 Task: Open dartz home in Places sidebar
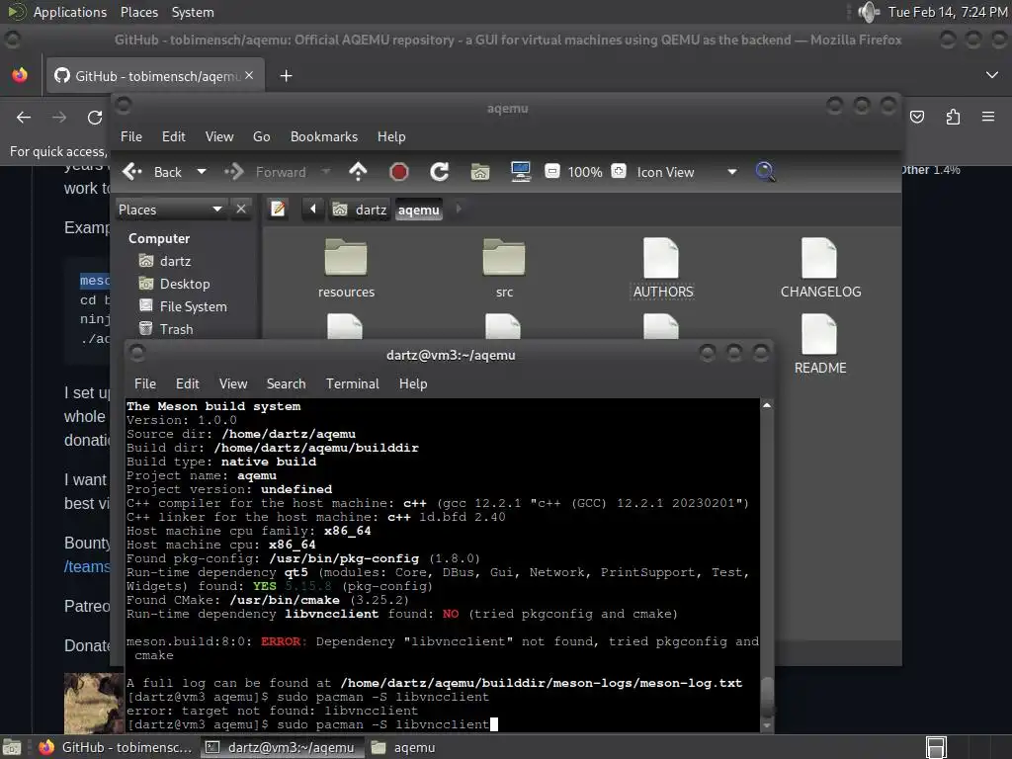[x=165, y=261]
